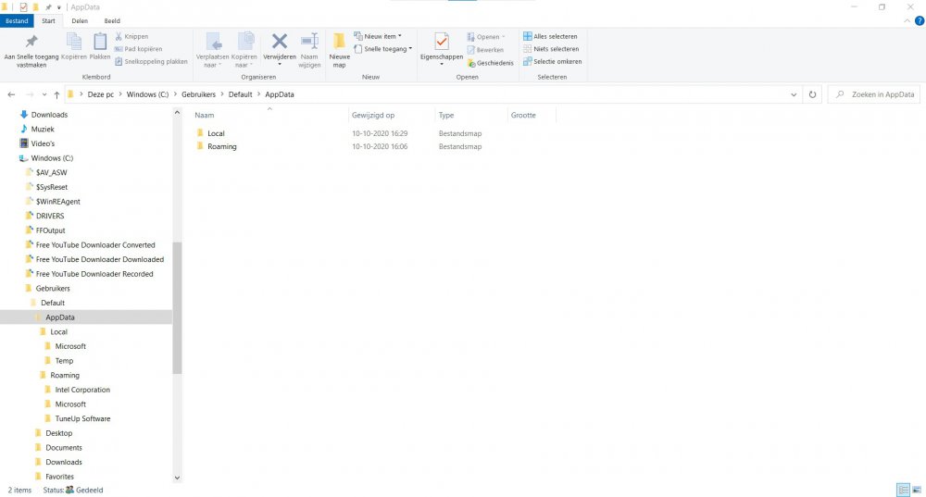Click the refresh button beside address bar
The width and height of the screenshot is (926, 497).
click(812, 94)
